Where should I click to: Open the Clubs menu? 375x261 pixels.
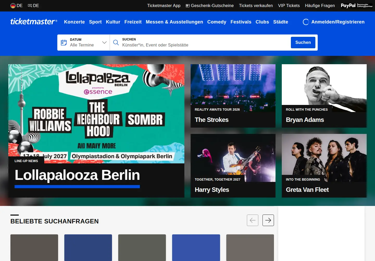(262, 22)
